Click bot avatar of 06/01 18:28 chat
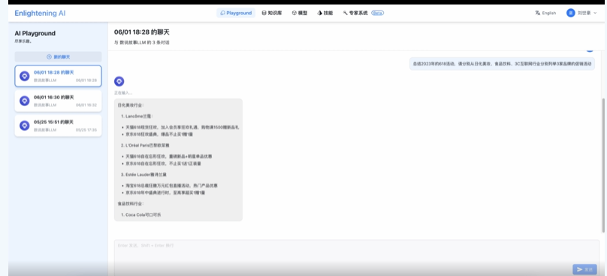Viewport: 607px width, 276px height. [x=24, y=76]
